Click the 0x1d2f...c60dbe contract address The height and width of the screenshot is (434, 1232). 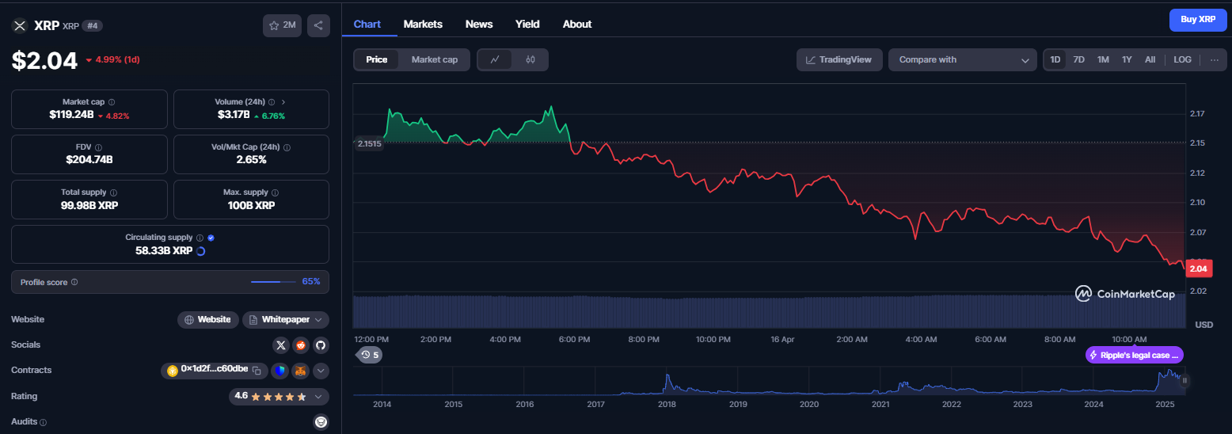(x=215, y=370)
